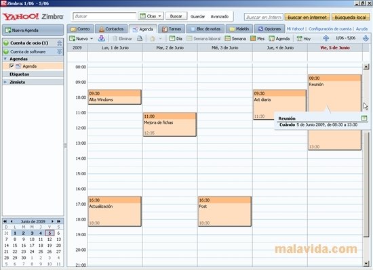Viewport: 373px width, 270px height.
Task: Go to previous week with up arrow
Action: 326,38
